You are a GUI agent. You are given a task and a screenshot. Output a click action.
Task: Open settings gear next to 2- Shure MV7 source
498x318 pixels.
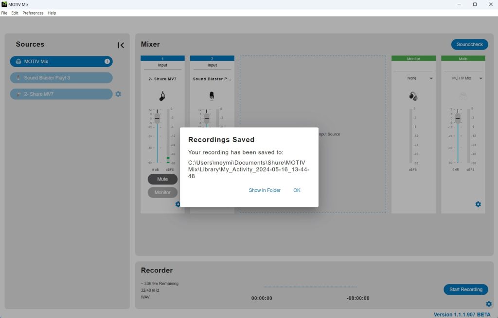[118, 94]
